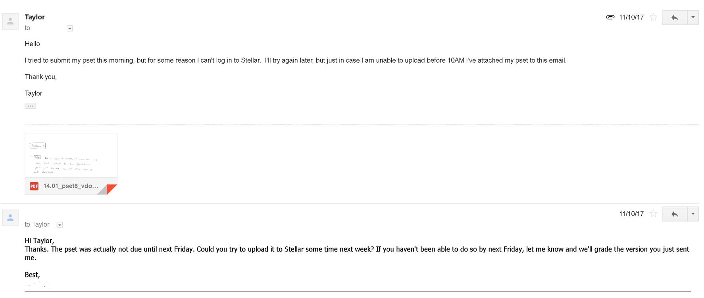Show details arrow next to 'to Taylor'
This screenshot has width=704, height=298.
tap(60, 225)
